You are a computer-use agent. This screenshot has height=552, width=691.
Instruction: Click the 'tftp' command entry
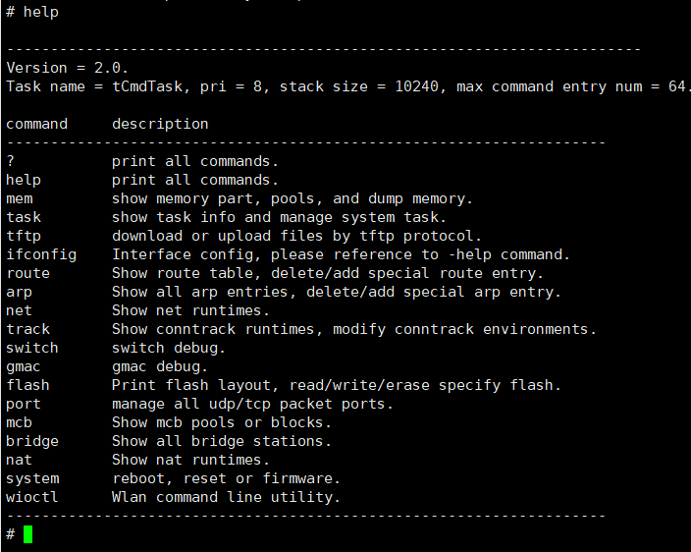click(24, 236)
